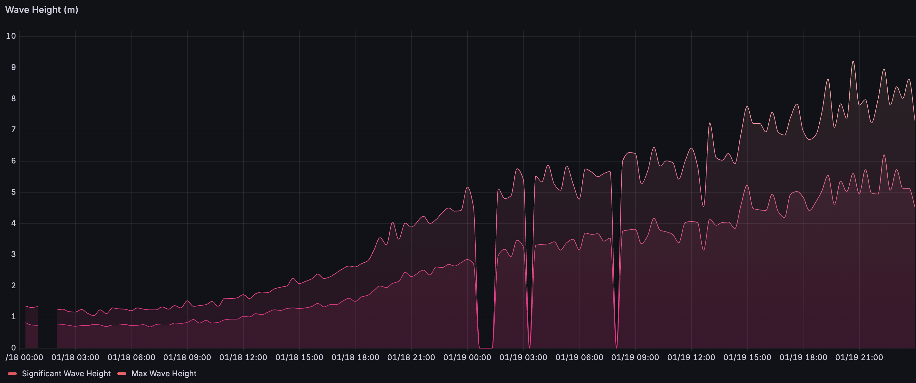
Task: Toggle Significant Wave Height series in legend
Action: click(66, 373)
